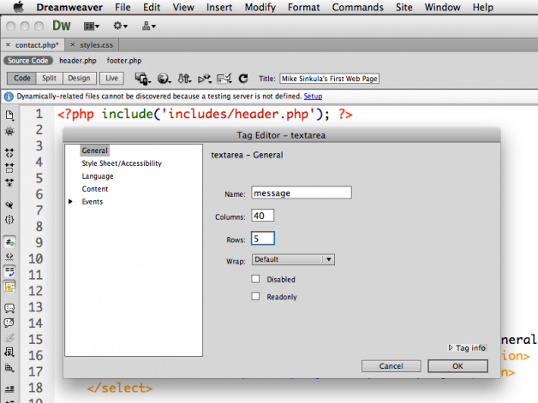Expand Tag info disclosure triangle
Screen dimensions: 538x403
pos(451,348)
